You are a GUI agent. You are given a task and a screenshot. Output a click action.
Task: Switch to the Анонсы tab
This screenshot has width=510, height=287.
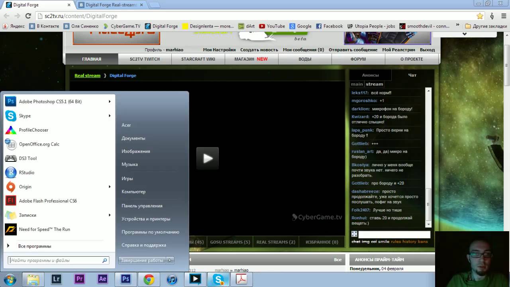pos(370,75)
